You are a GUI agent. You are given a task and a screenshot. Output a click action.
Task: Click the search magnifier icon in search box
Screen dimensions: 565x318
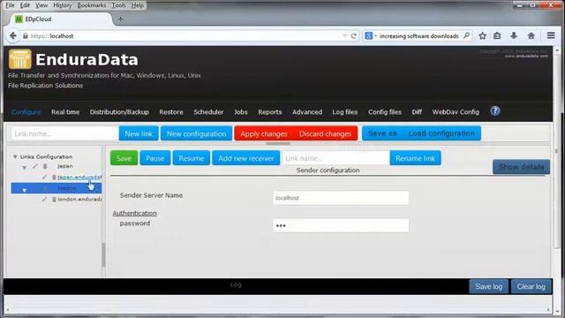coord(467,35)
